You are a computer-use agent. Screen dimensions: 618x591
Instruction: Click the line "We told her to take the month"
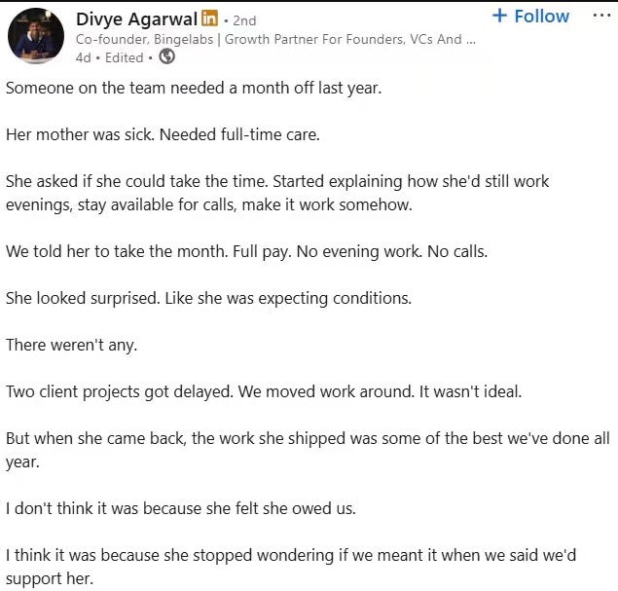[x=246, y=250]
